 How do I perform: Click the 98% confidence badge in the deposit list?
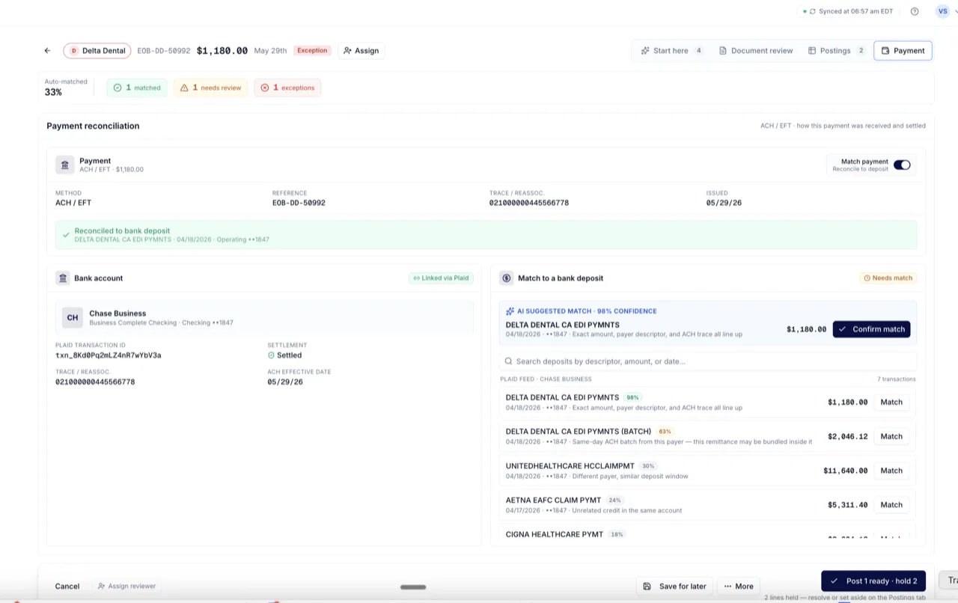632,398
